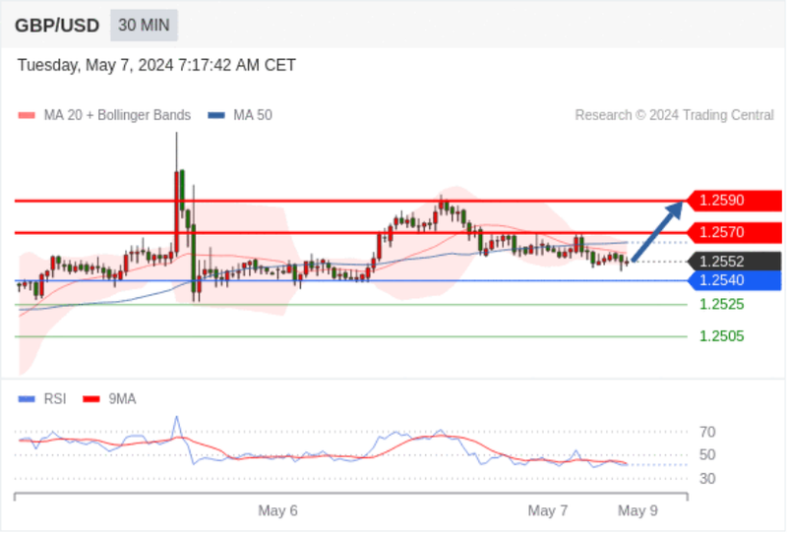This screenshot has height=533, width=787.
Task: Click the 1.2505 green support label
Action: click(722, 336)
